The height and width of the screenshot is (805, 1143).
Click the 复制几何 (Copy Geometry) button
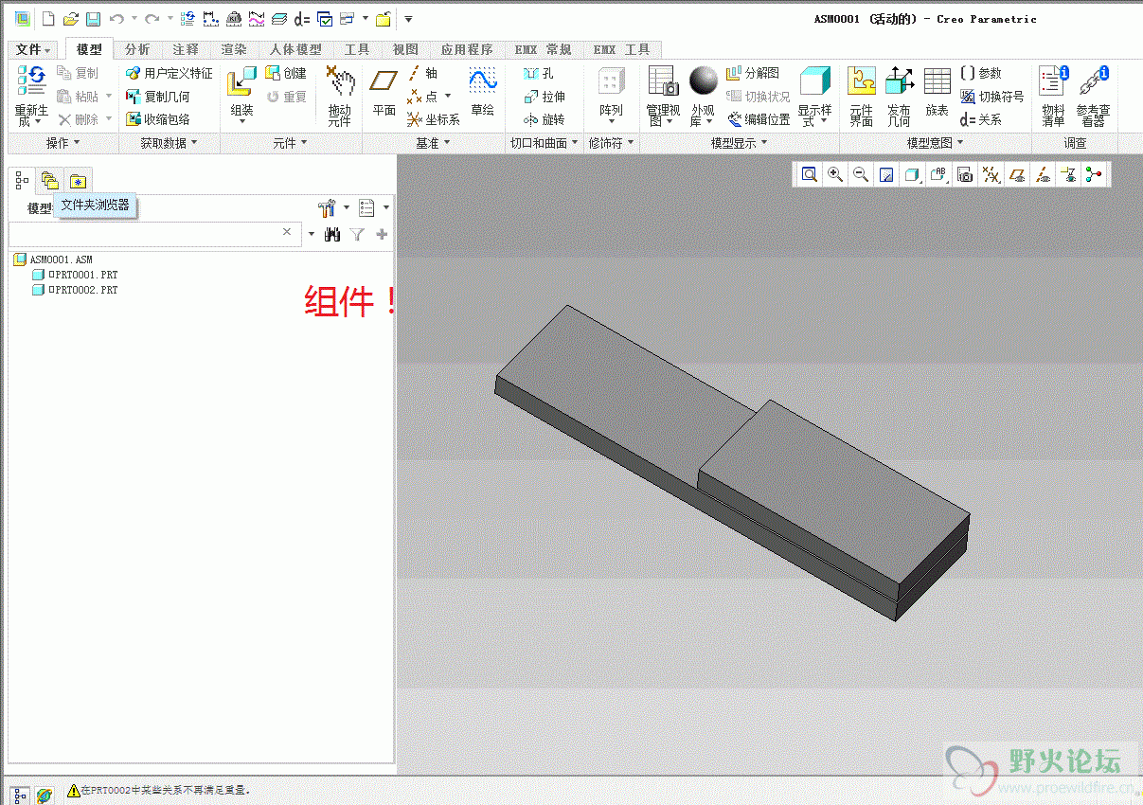tap(157, 97)
